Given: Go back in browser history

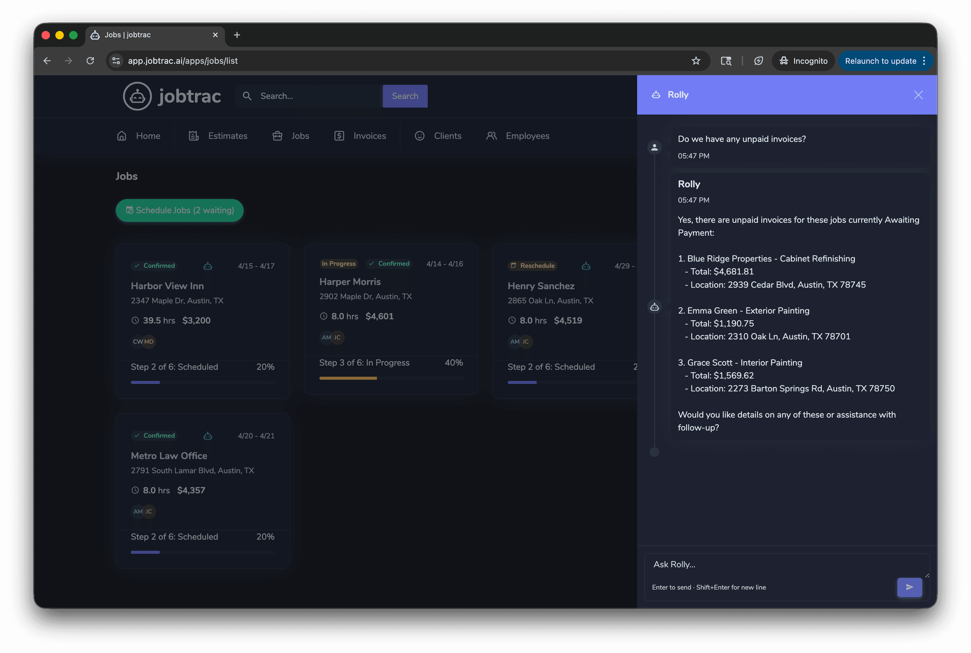Looking at the screenshot, I should tap(47, 61).
